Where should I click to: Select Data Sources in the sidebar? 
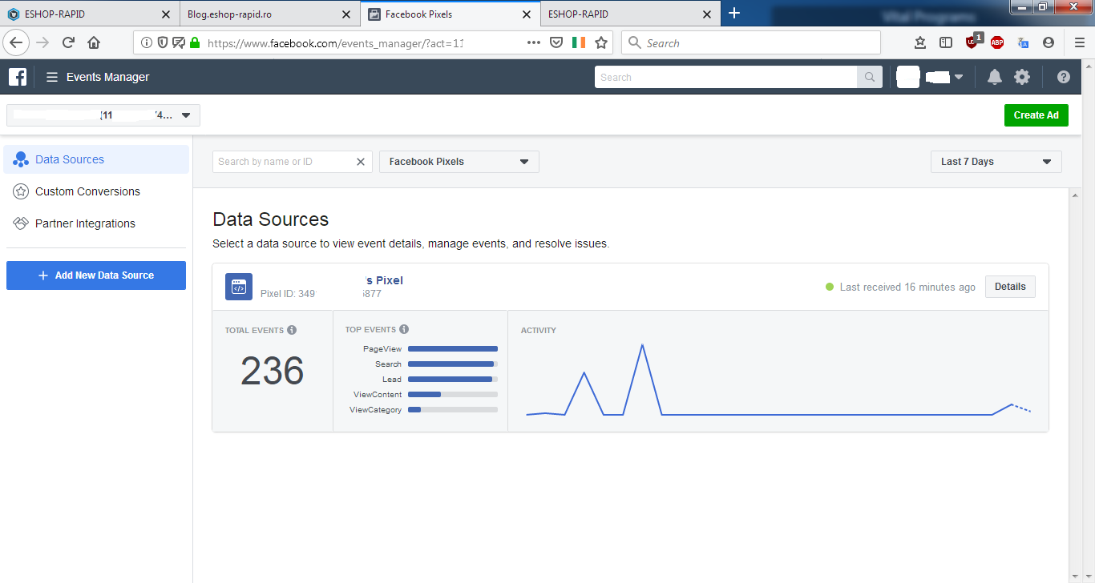97,159
